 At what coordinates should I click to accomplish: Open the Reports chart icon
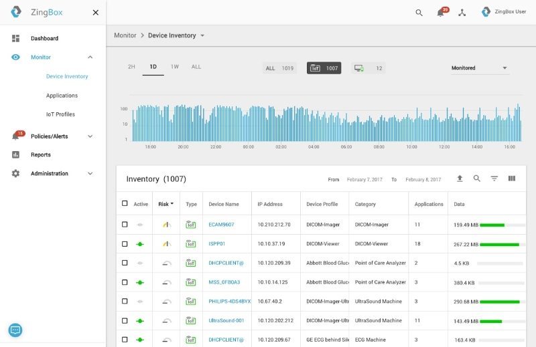pyautogui.click(x=15, y=154)
